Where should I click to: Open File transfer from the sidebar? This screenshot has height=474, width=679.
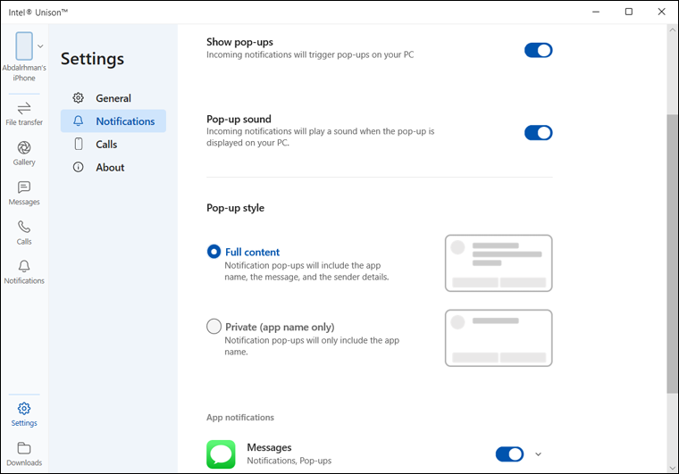click(24, 112)
